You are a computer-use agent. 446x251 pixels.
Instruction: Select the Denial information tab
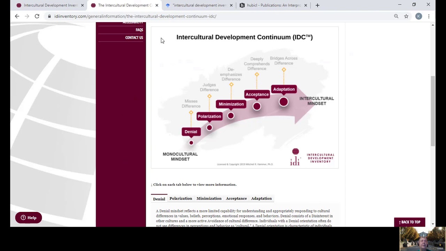pyautogui.click(x=159, y=199)
